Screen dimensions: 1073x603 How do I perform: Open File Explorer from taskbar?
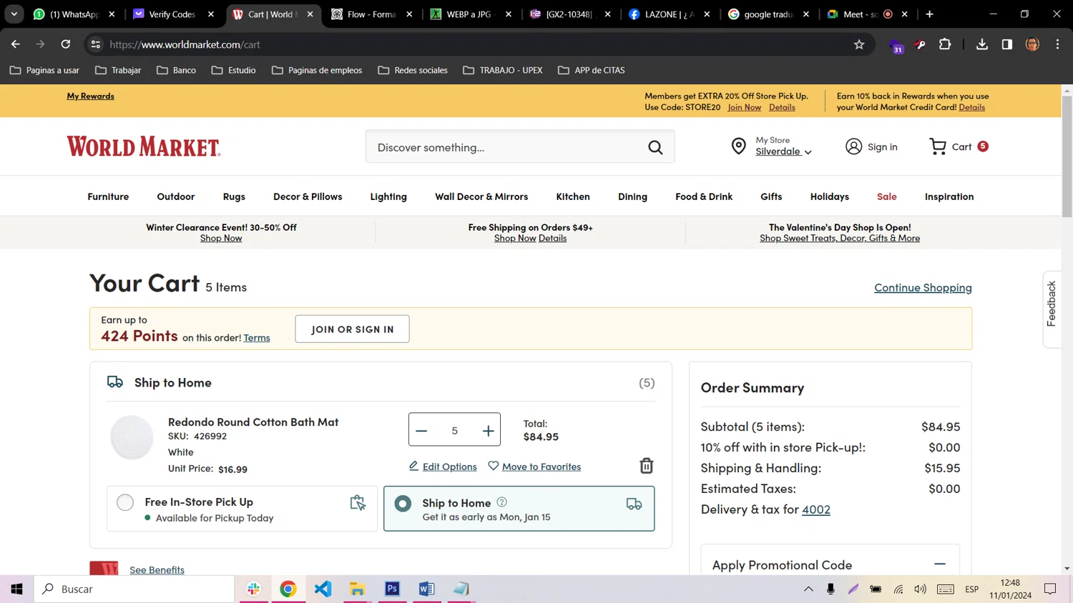(357, 589)
